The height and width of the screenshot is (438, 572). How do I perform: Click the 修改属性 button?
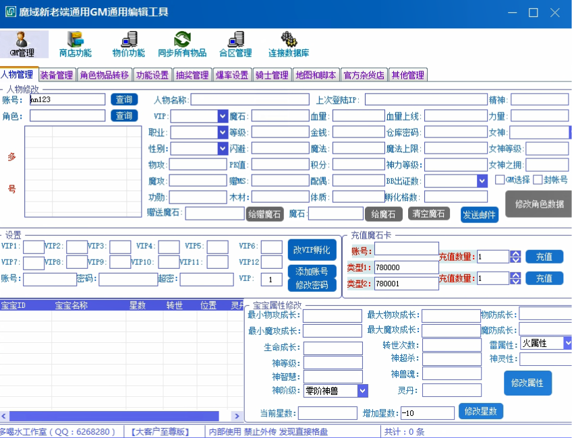pos(527,383)
